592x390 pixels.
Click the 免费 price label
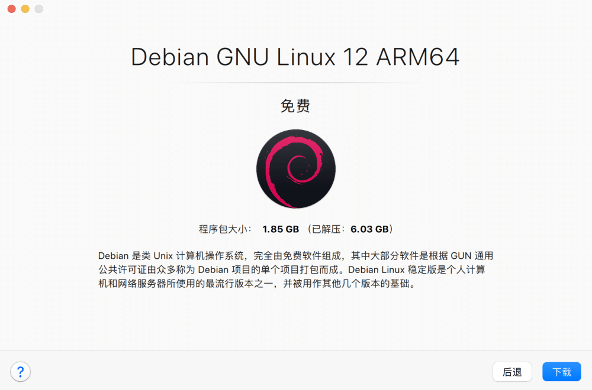click(295, 106)
